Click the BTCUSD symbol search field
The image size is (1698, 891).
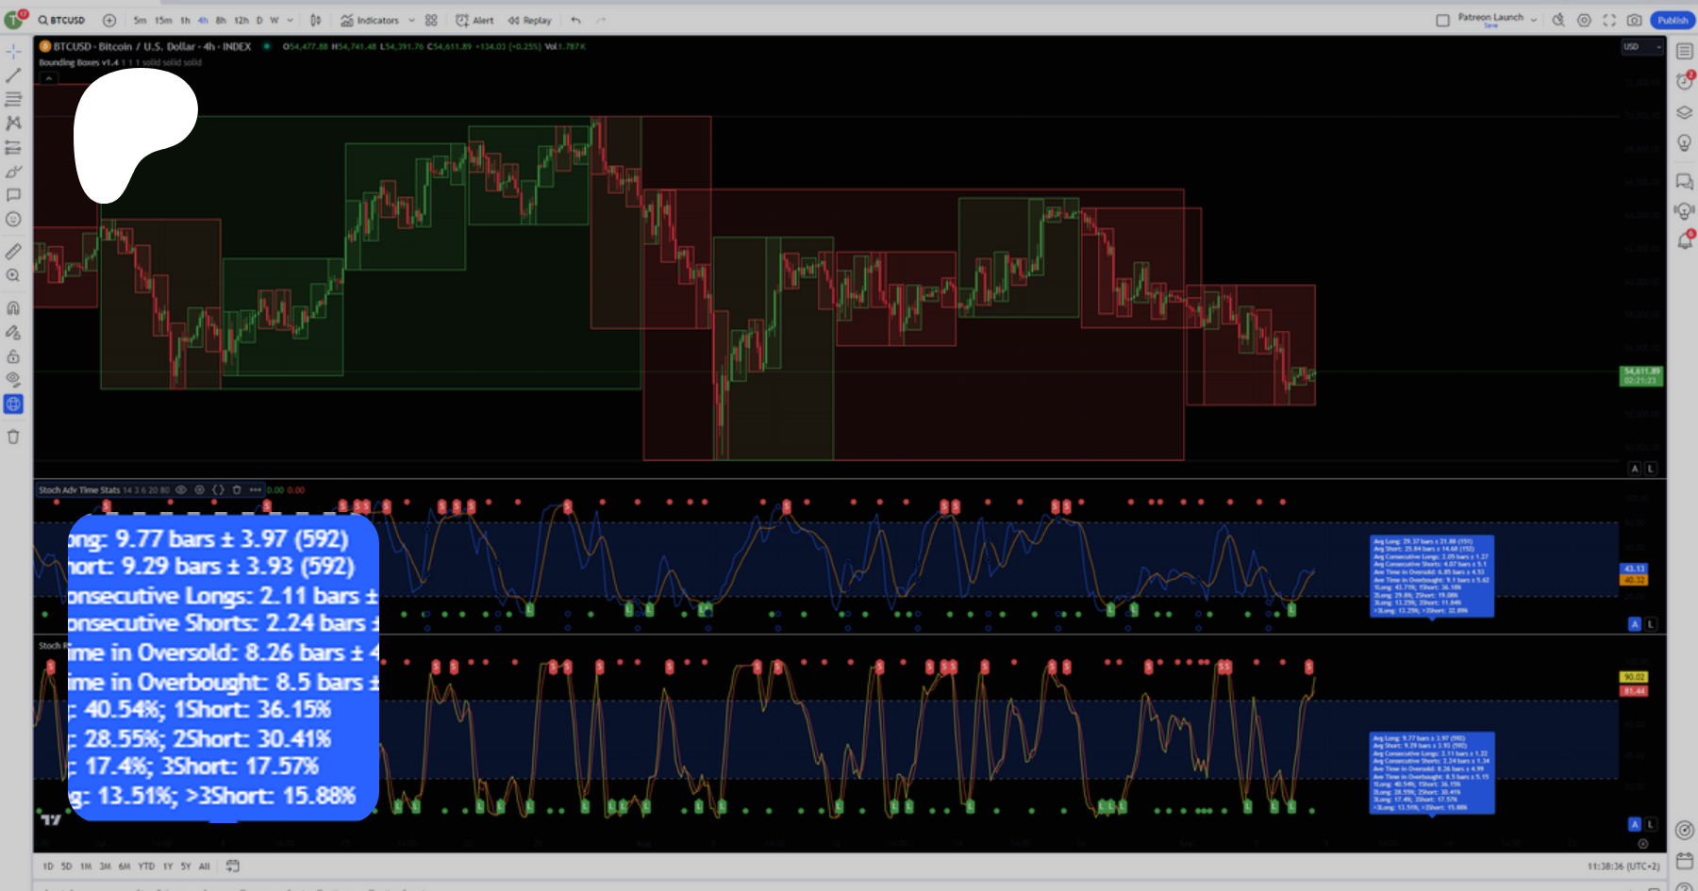(x=66, y=20)
